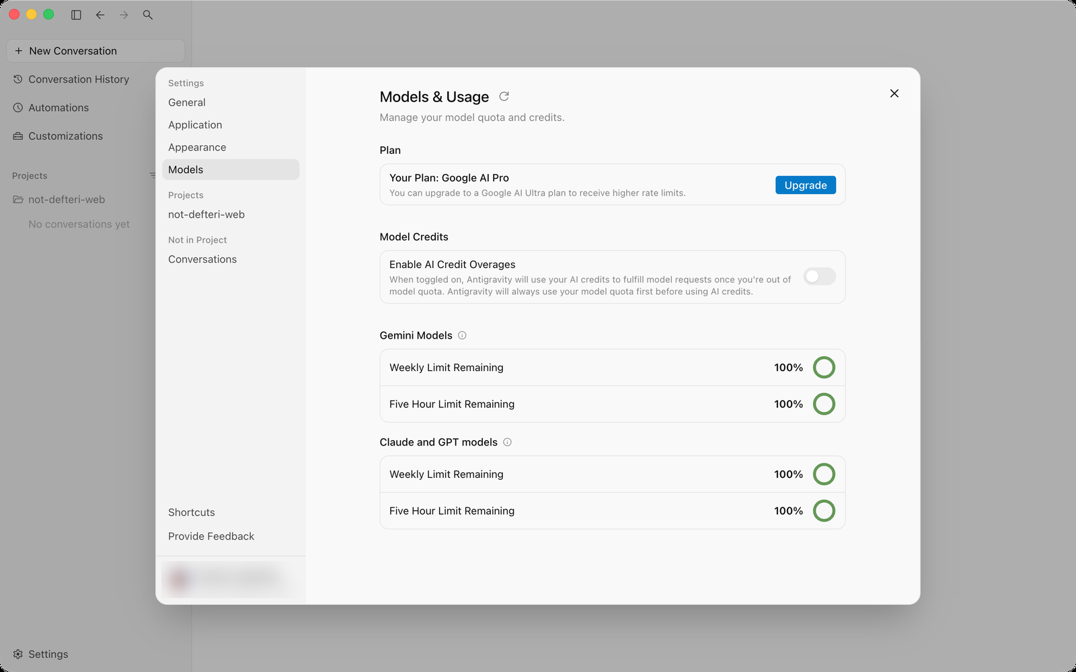Open Shortcuts settings
The height and width of the screenshot is (672, 1076).
pyautogui.click(x=192, y=512)
